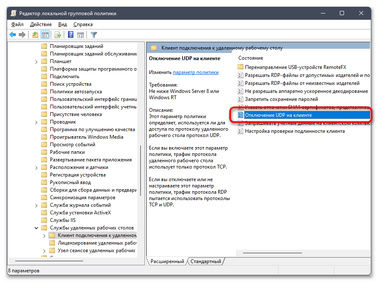Screen dimensions: 378x282
Task: Select the Политики автозапуска folder
Action: [x=76, y=92]
